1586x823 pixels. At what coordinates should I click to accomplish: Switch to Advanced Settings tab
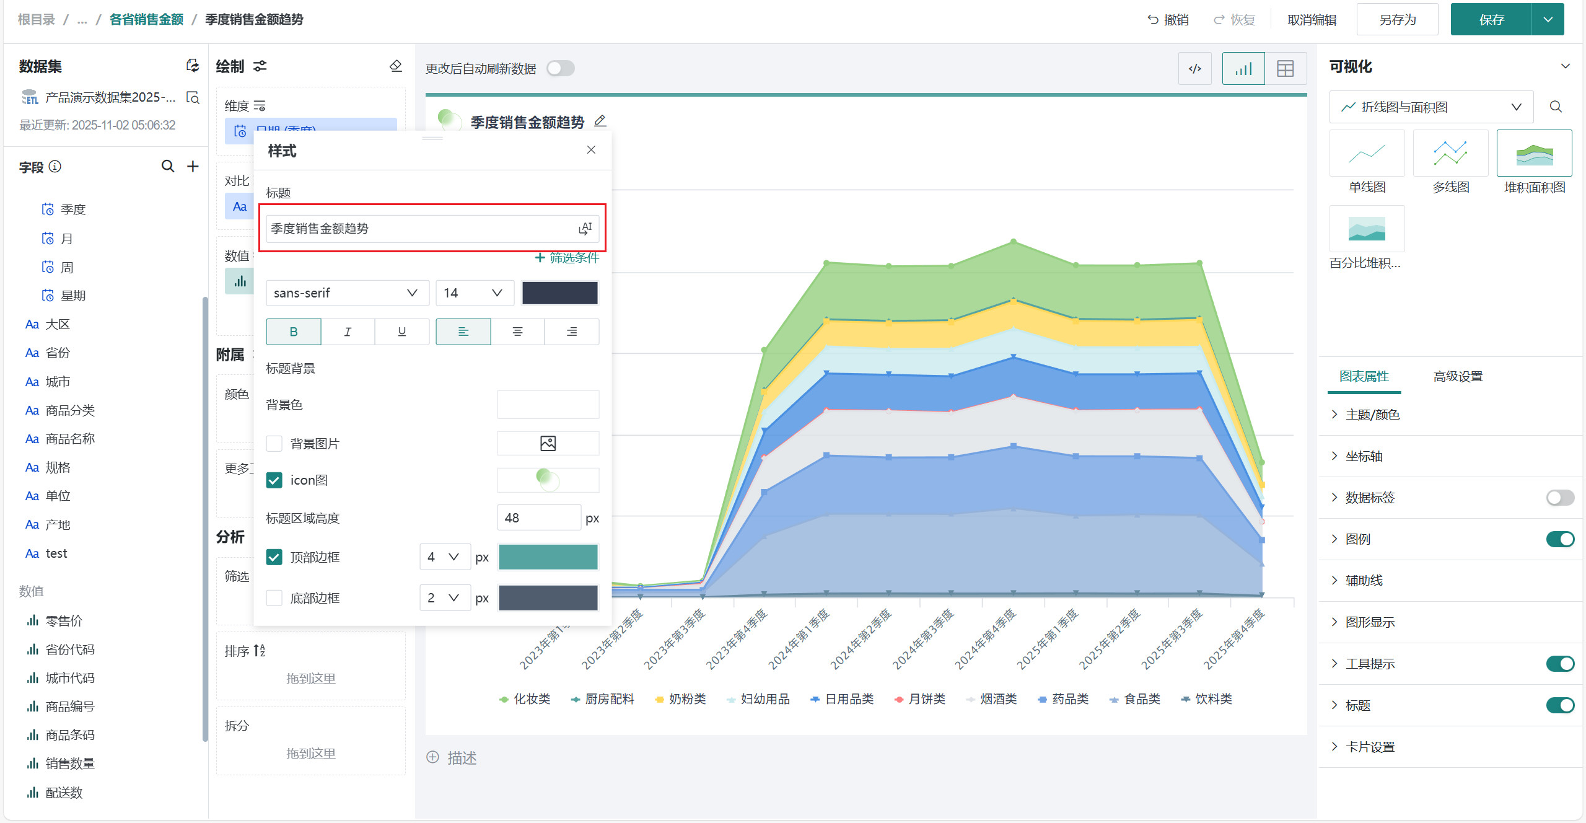[x=1458, y=376]
